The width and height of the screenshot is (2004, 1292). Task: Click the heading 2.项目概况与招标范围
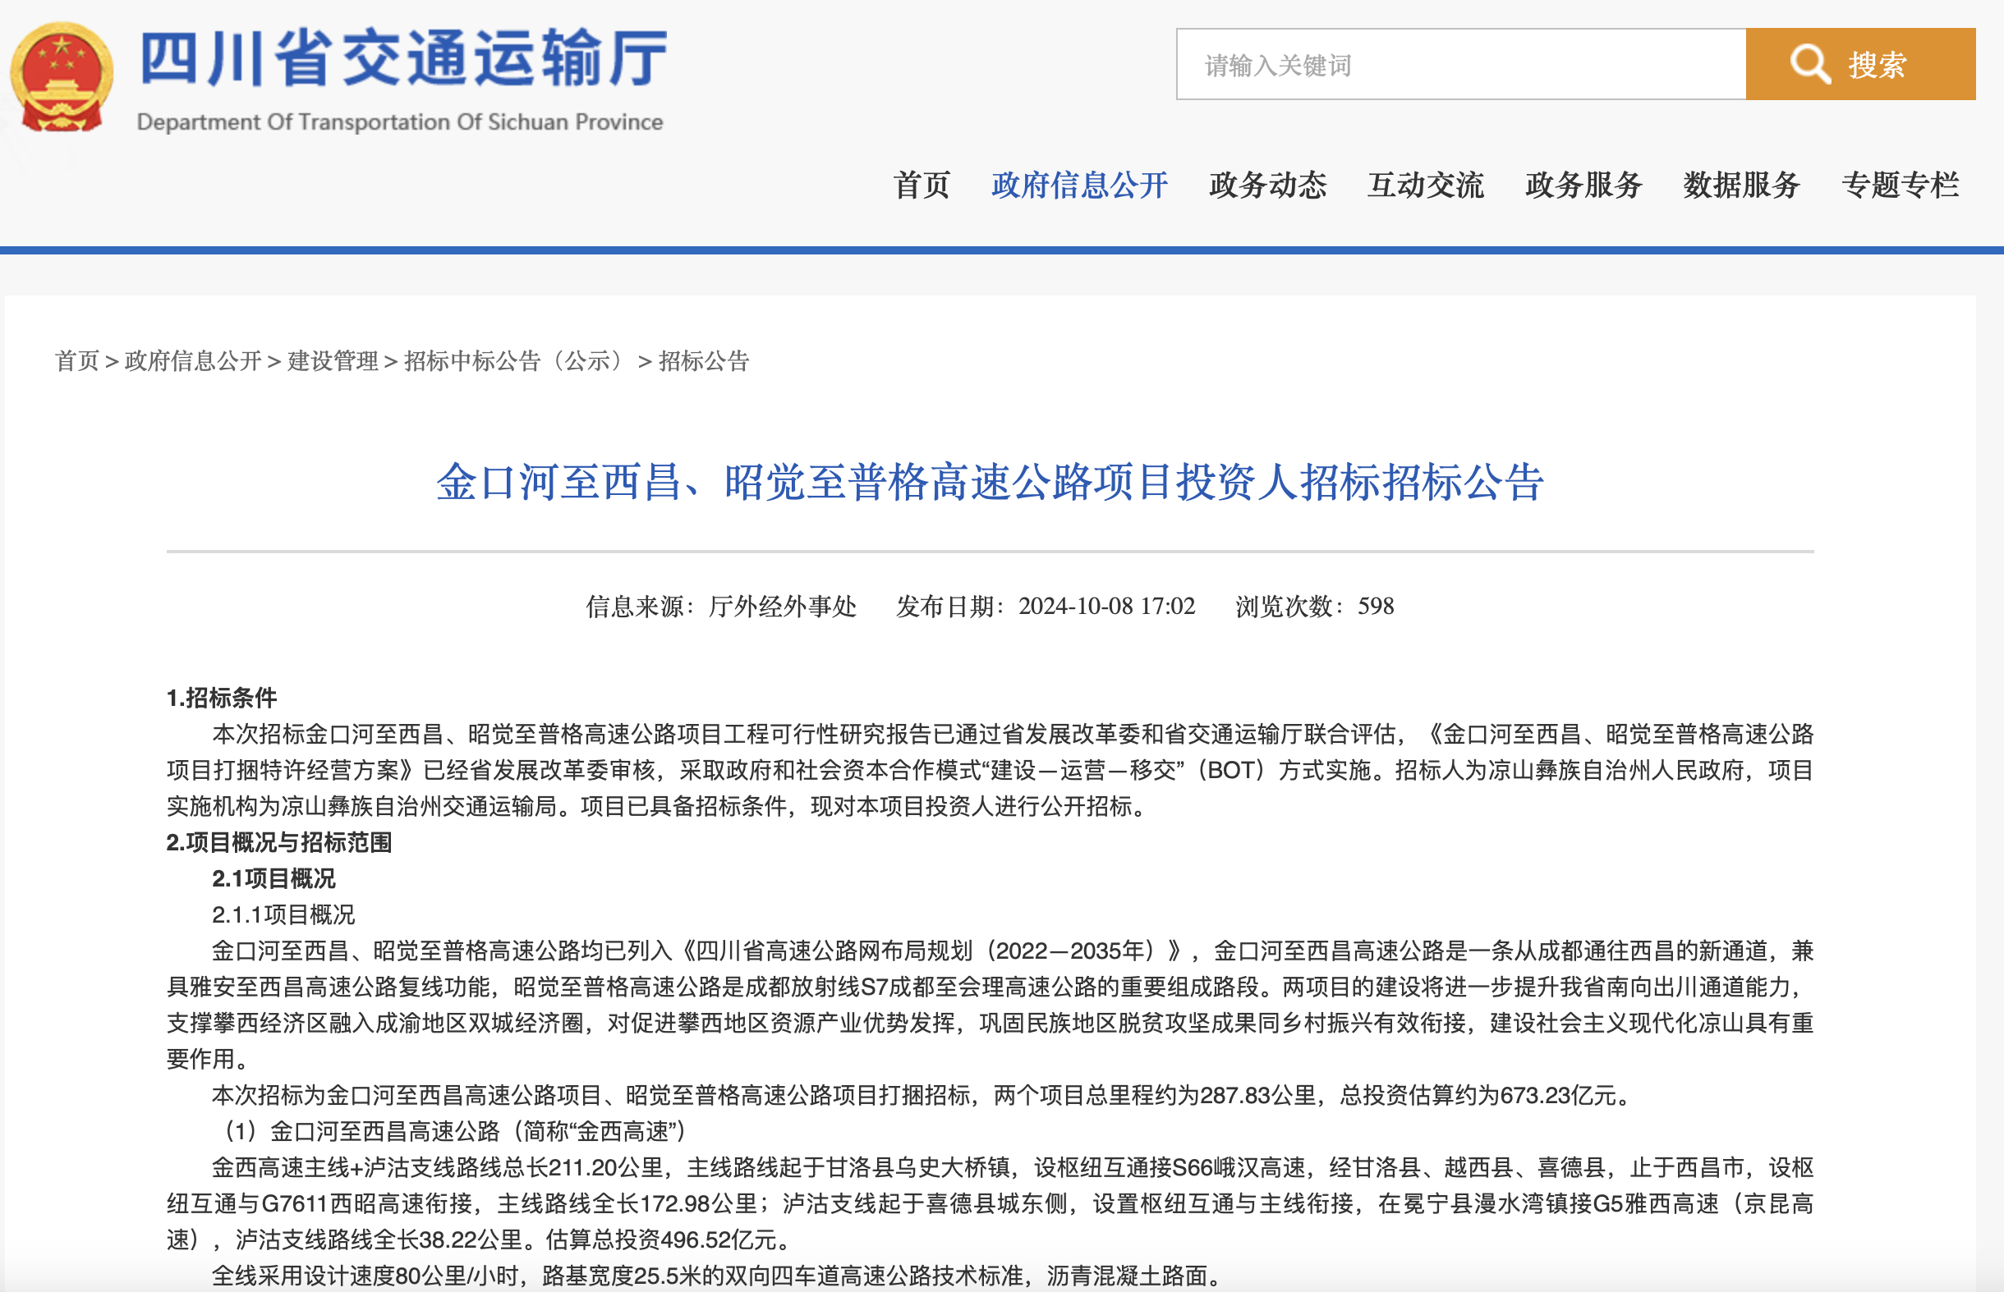coord(279,841)
